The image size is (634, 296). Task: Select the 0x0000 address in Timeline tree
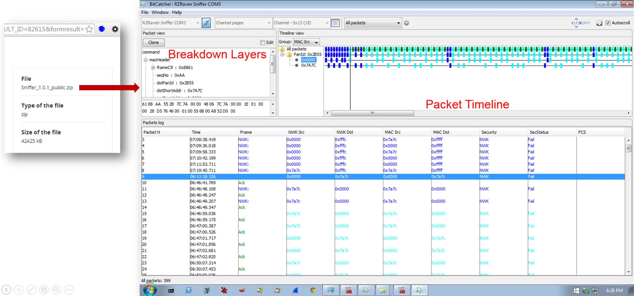(308, 60)
